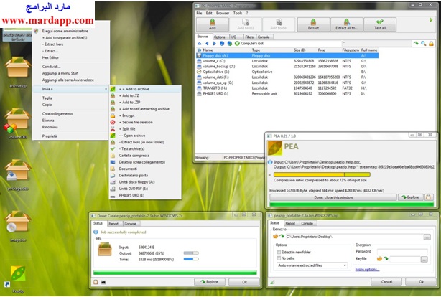441x297 pixels.
Task: Open the Tools menu in PeaZip
Action: pos(237,13)
